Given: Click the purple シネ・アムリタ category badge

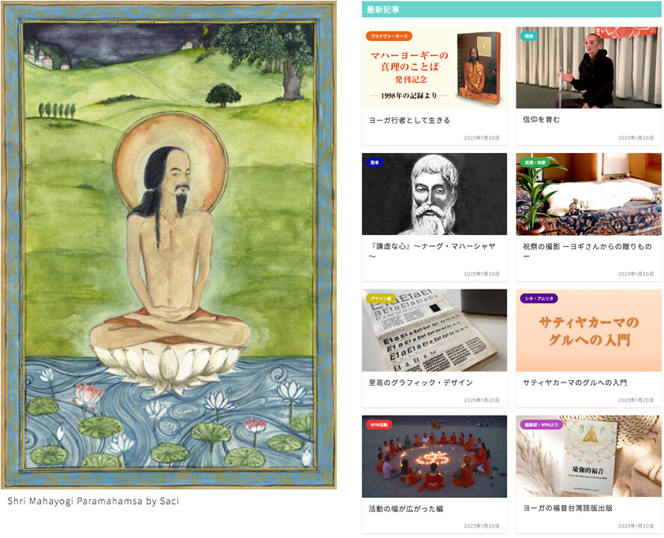Looking at the screenshot, I should (x=539, y=298).
